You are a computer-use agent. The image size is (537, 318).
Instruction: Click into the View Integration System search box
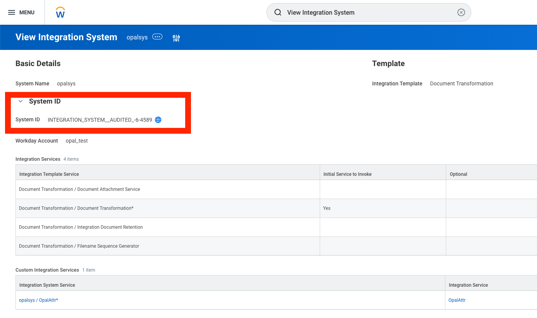pos(368,12)
